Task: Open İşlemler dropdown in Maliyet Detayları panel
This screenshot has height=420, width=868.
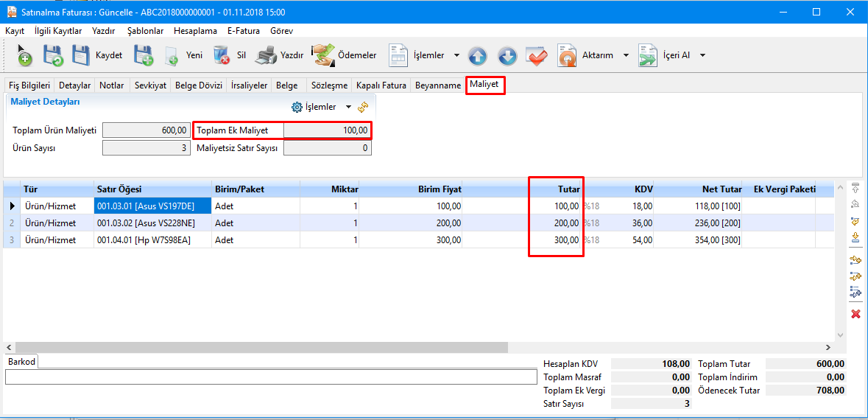Action: (x=321, y=107)
